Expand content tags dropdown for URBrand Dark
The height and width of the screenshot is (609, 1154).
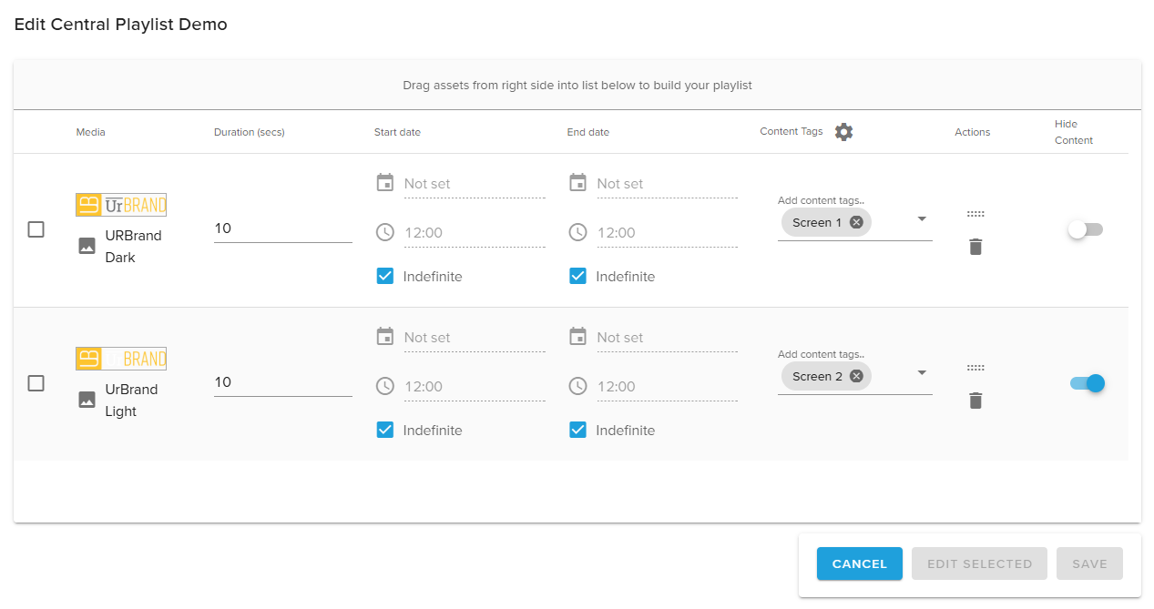922,219
